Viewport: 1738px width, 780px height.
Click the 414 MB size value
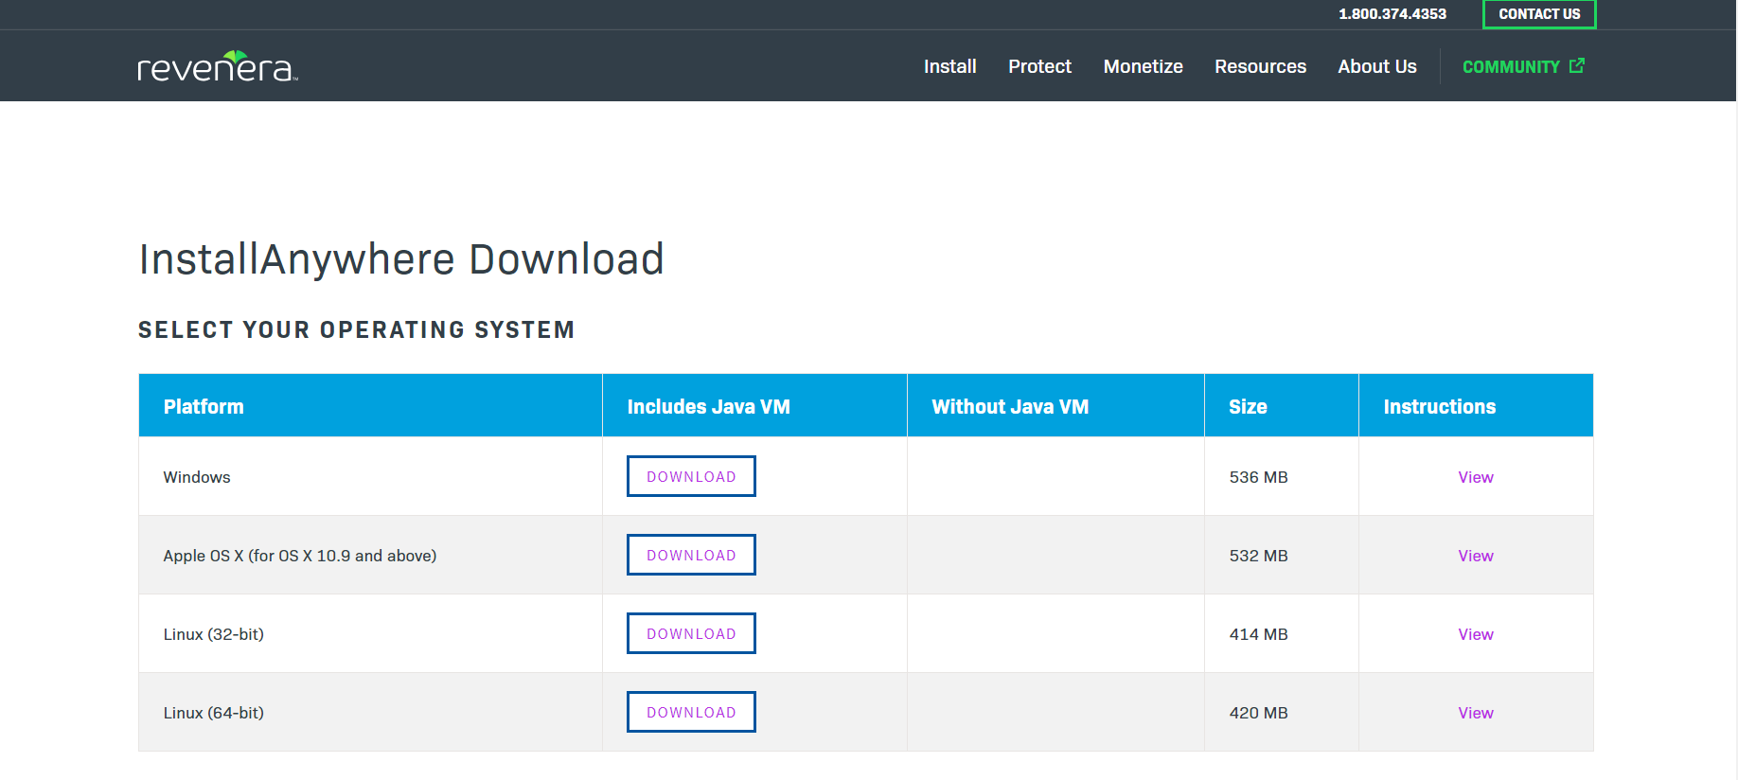click(1258, 634)
